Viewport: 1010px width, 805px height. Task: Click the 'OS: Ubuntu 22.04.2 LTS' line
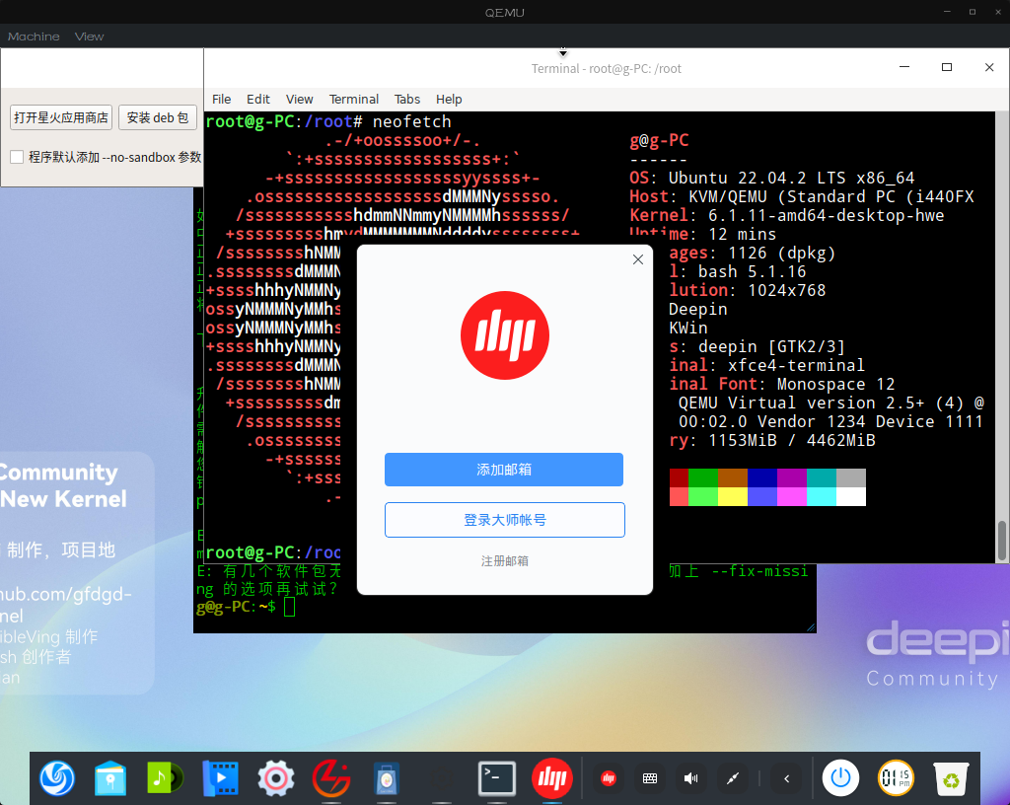click(x=771, y=178)
